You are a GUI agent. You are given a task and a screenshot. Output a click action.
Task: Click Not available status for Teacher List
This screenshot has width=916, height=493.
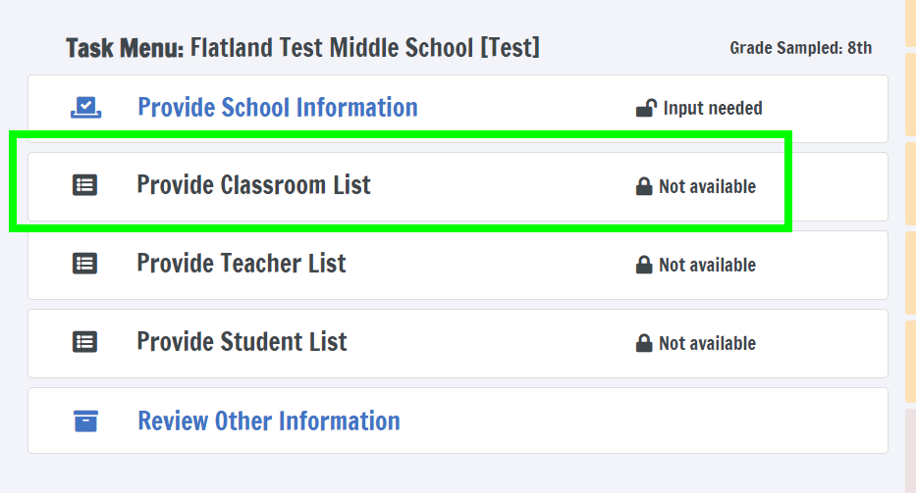pos(707,265)
